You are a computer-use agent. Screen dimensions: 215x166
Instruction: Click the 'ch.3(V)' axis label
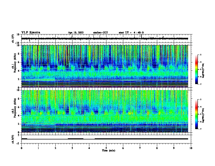(x=13, y=139)
